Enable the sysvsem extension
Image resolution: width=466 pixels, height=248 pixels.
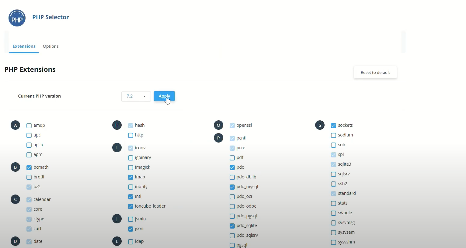[333, 232]
